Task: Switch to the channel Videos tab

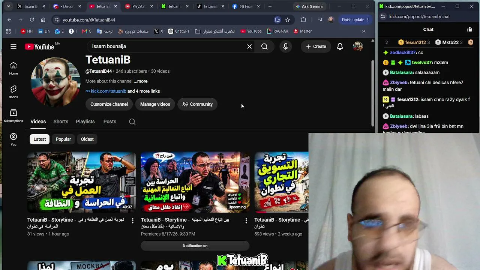Action: click(x=38, y=121)
